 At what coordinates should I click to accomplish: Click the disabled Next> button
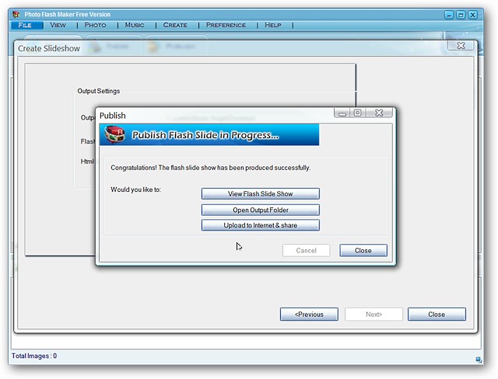coord(373,314)
